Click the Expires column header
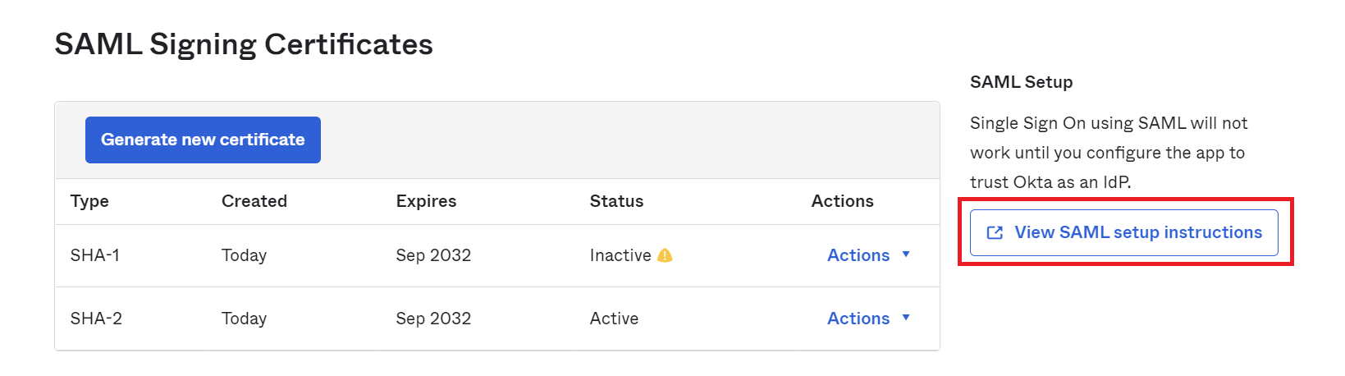The image size is (1345, 376). (426, 201)
